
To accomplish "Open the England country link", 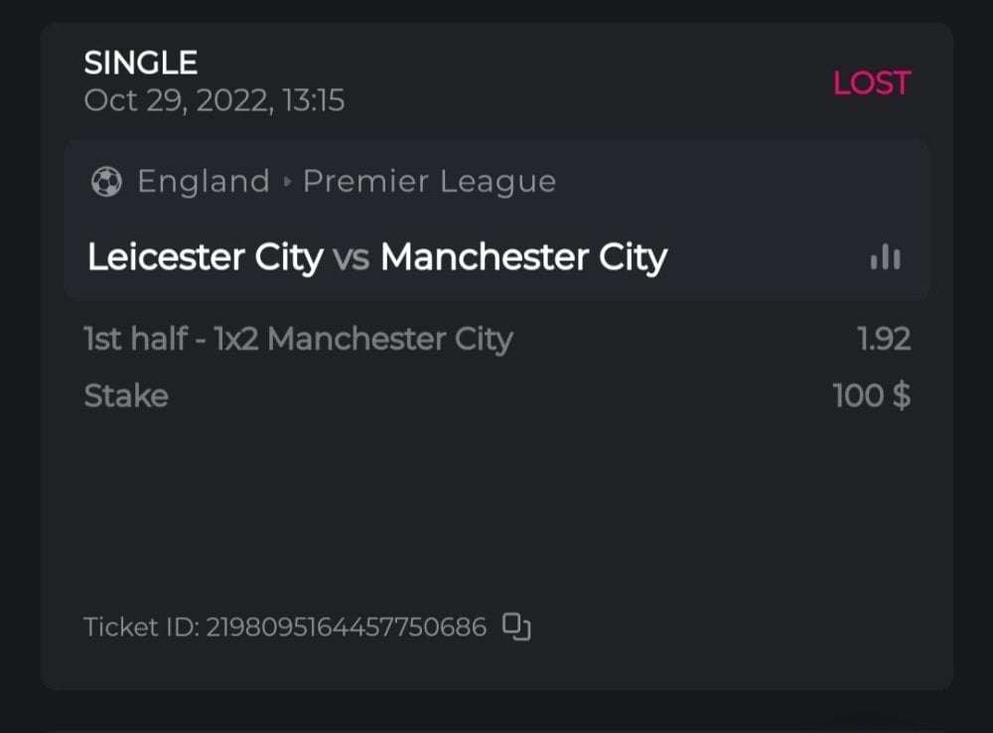I will pyautogui.click(x=204, y=182).
